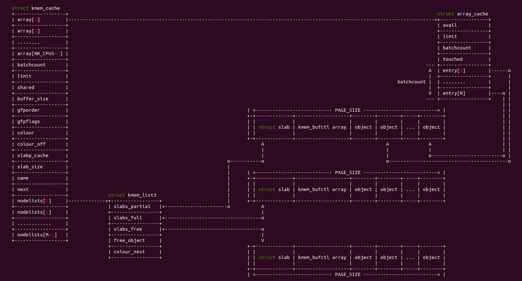Select the touched field
This screenshot has height=281, width=522.
coord(453,59)
